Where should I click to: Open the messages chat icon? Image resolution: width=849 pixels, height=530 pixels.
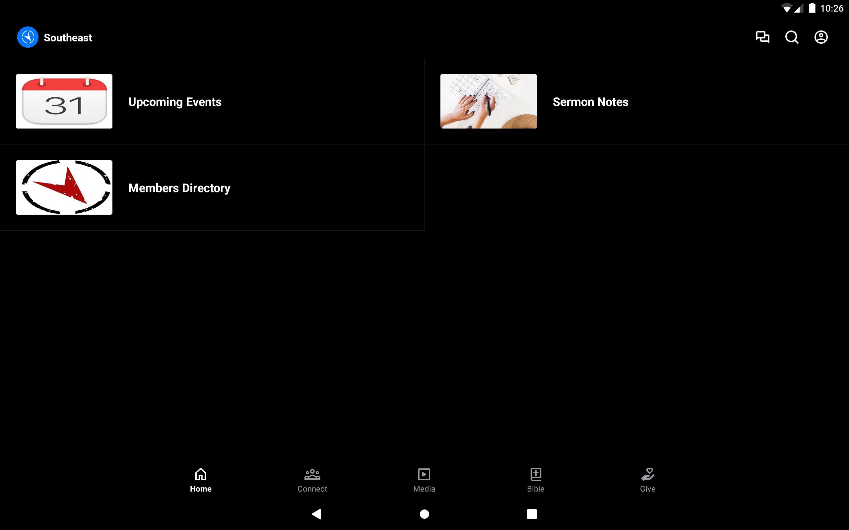pyautogui.click(x=762, y=37)
